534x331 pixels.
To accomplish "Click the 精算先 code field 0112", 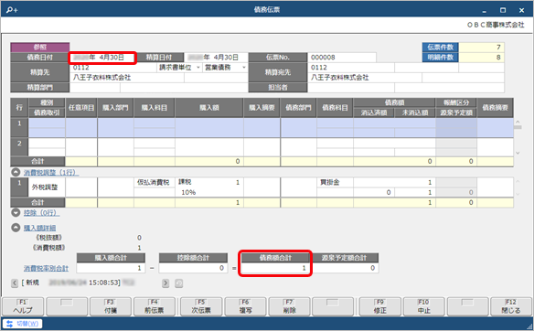I will (113, 68).
